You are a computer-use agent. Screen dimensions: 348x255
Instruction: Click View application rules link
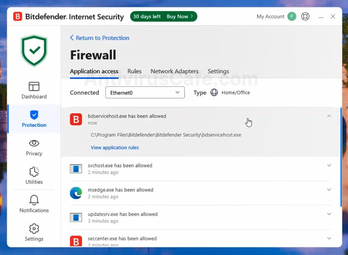click(115, 147)
